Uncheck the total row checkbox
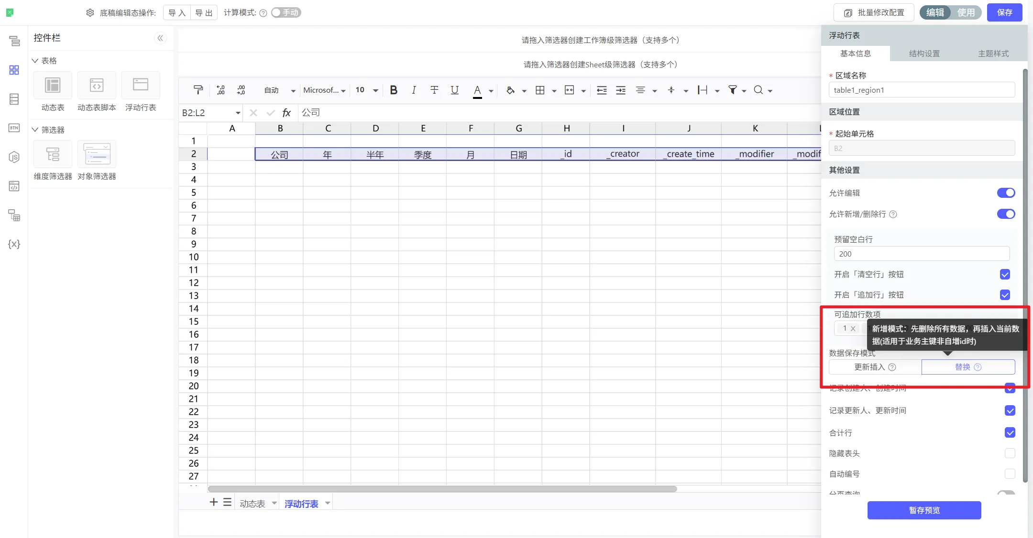Viewport: 1033px width, 538px height. (x=1010, y=432)
